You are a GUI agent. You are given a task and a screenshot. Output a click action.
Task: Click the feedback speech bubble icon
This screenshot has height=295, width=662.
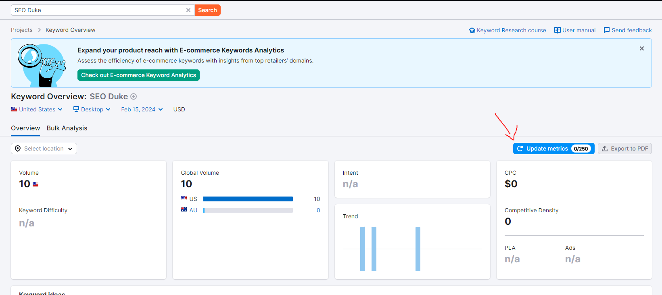click(x=607, y=30)
